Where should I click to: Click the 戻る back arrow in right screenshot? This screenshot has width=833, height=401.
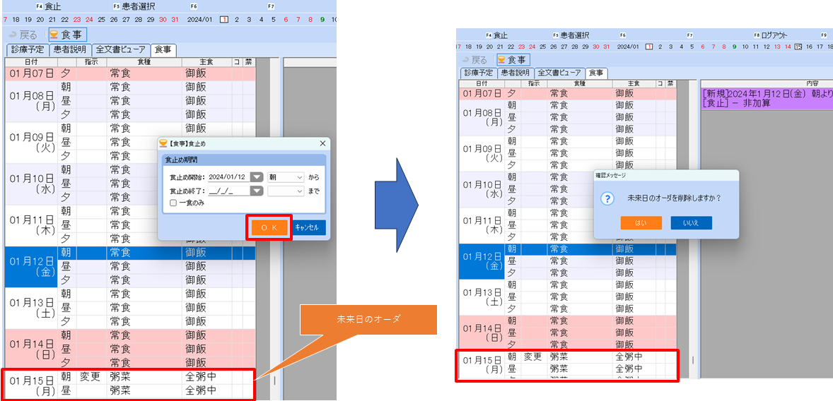click(475, 60)
